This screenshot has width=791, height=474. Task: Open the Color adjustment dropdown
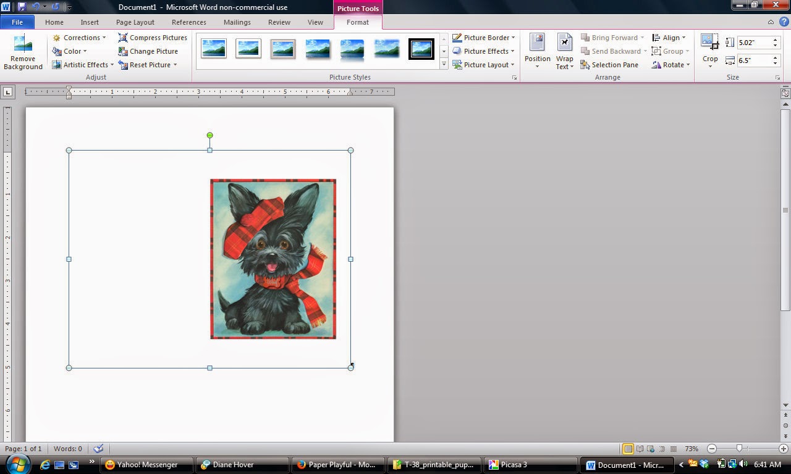tap(70, 51)
